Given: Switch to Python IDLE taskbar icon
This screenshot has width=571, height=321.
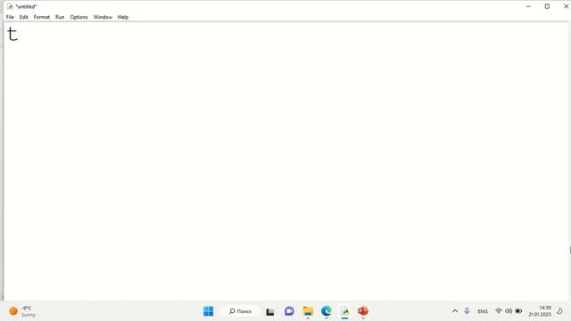Looking at the screenshot, I should (x=345, y=311).
